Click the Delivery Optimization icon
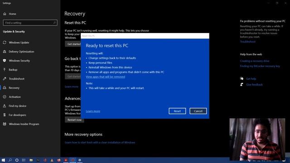Image resolution: width=290 pixels, height=163 pixels. click(x=5, y=52)
